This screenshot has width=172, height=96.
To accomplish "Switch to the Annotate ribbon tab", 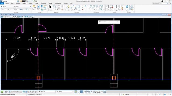I will [18, 3].
